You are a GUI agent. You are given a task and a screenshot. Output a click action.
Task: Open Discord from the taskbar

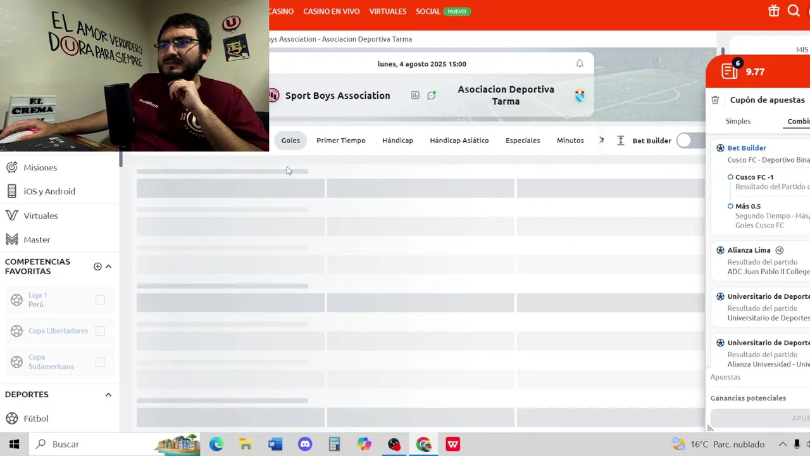(x=305, y=444)
